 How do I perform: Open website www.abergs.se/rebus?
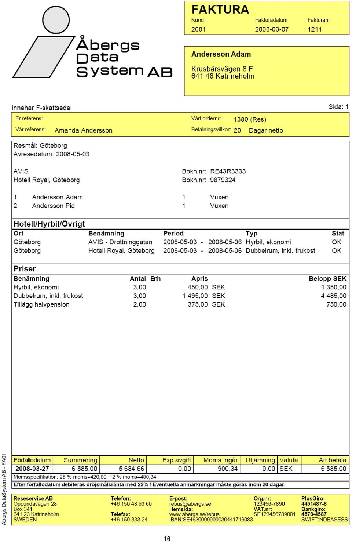pyautogui.click(x=194, y=514)
